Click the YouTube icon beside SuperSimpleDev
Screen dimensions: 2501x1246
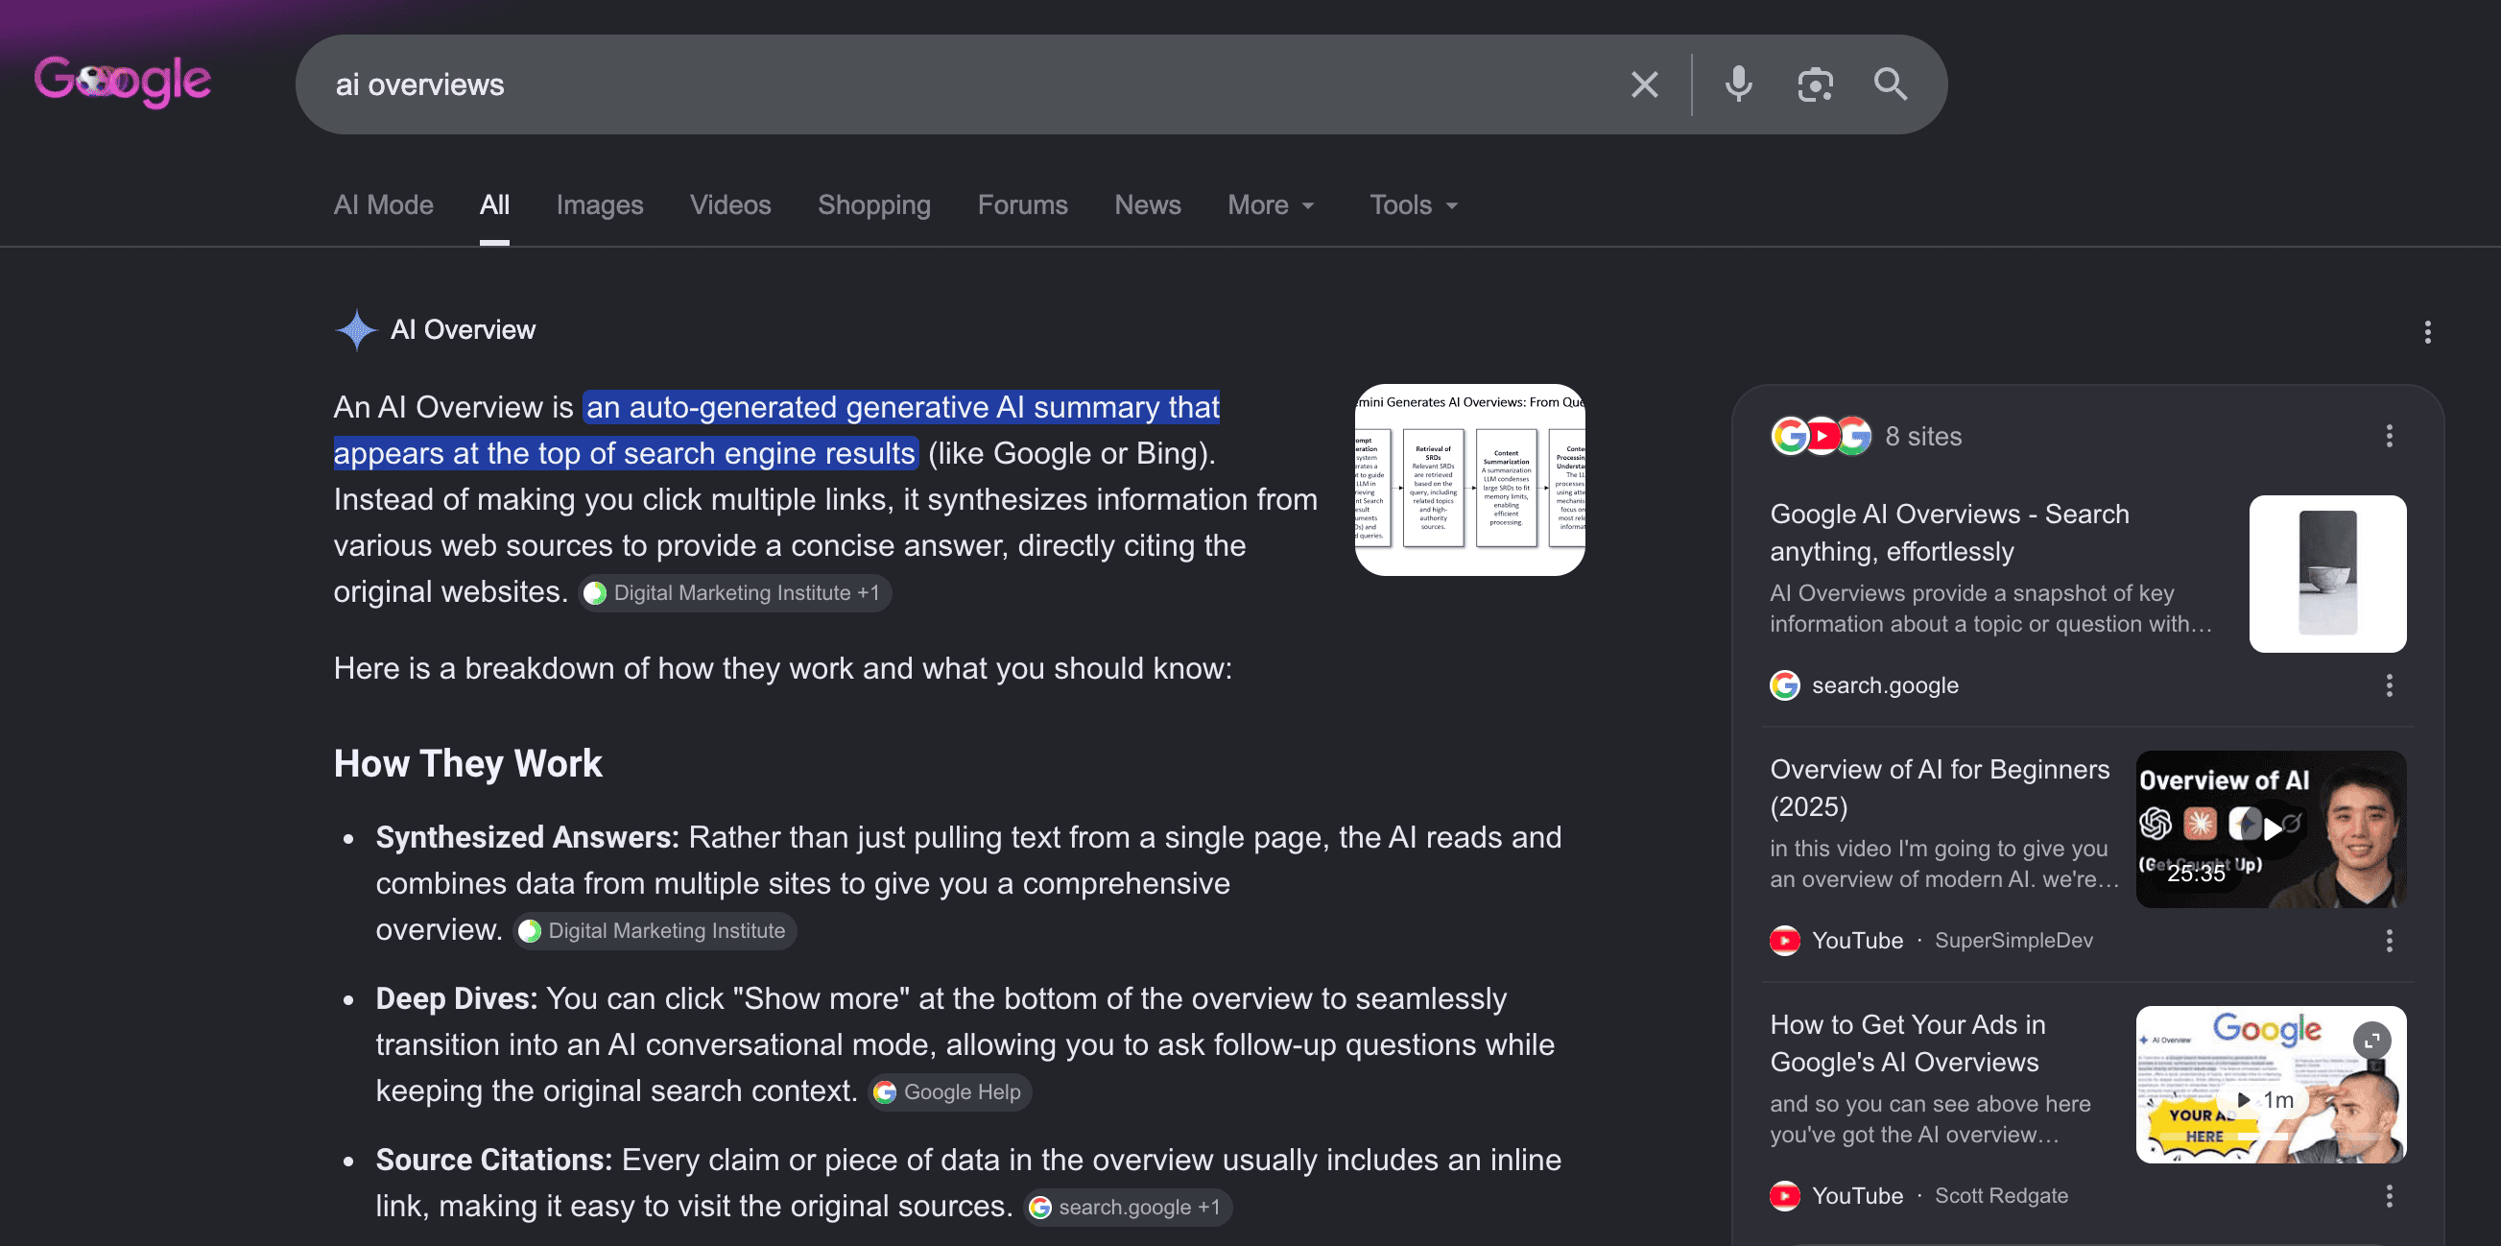pos(1784,940)
